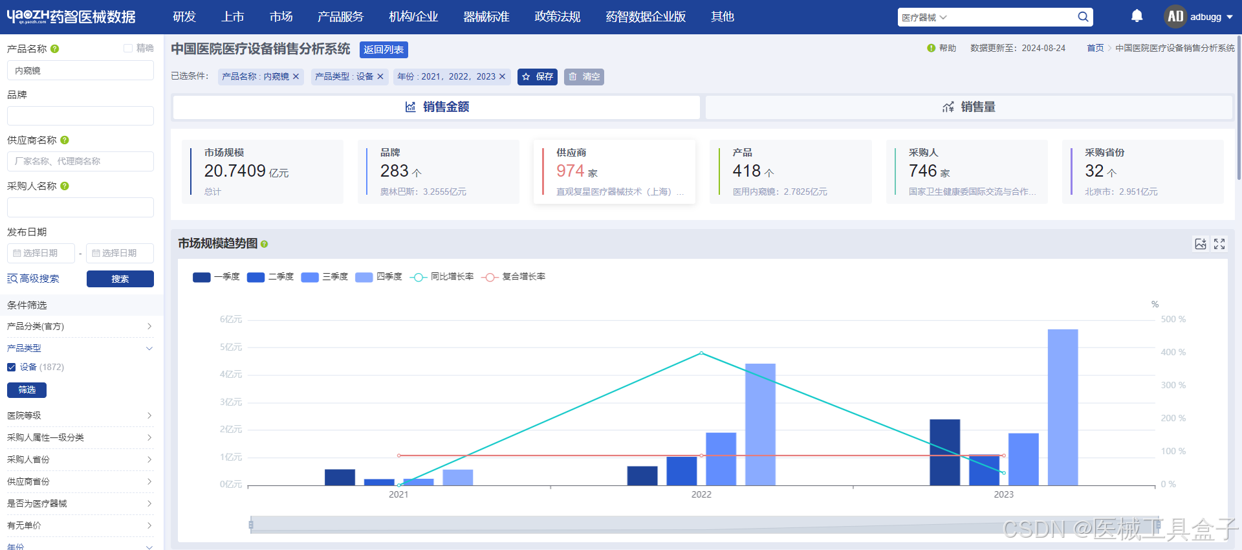The image size is (1242, 550).
Task: Click 保存 save conditions button
Action: point(538,76)
